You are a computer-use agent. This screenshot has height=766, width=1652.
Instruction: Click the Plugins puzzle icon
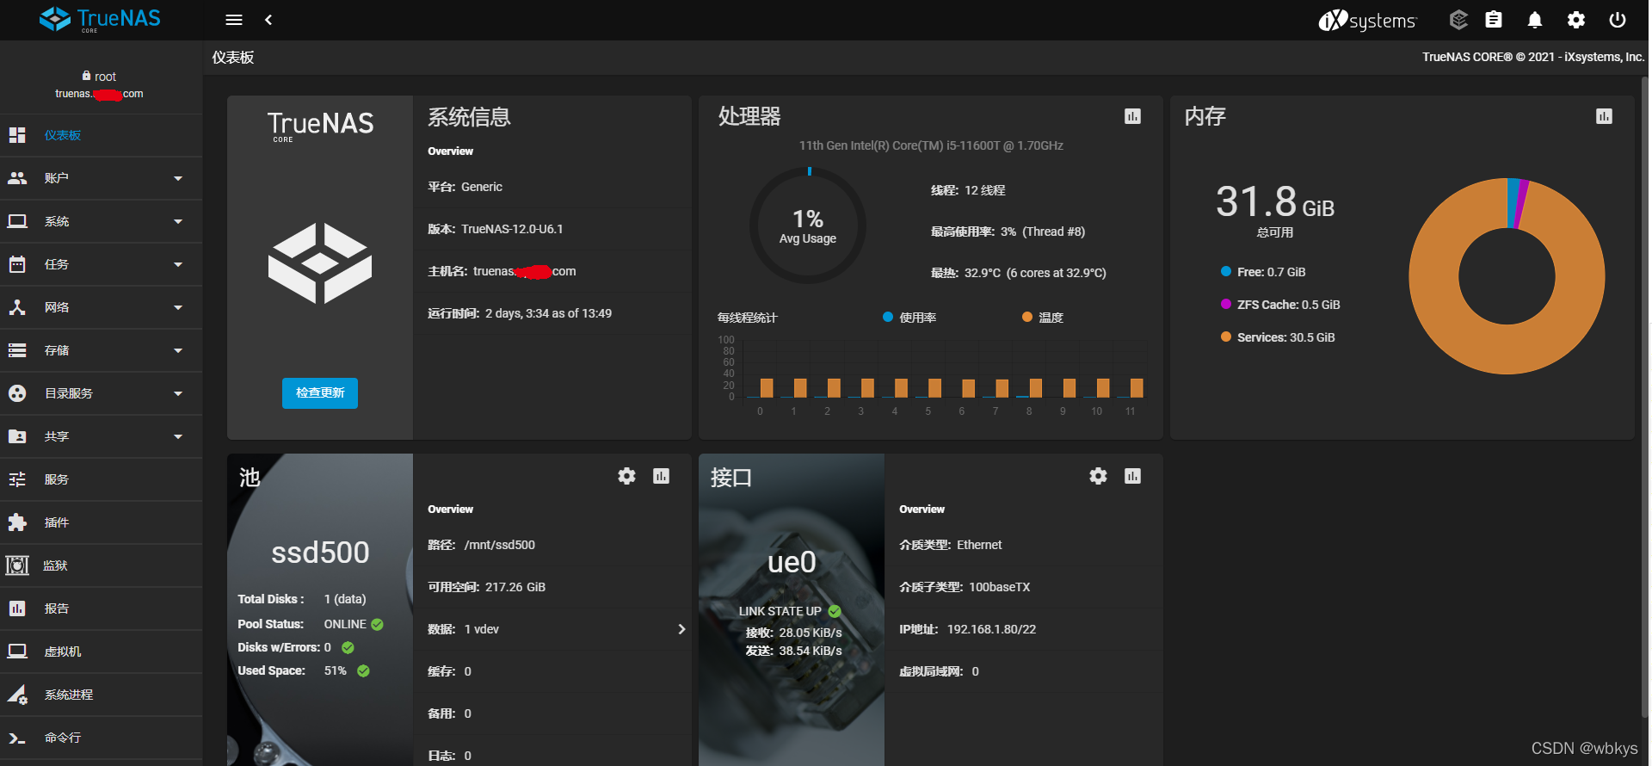coord(17,522)
